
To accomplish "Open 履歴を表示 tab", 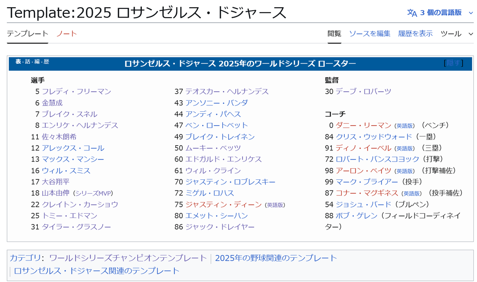I will (x=415, y=34).
